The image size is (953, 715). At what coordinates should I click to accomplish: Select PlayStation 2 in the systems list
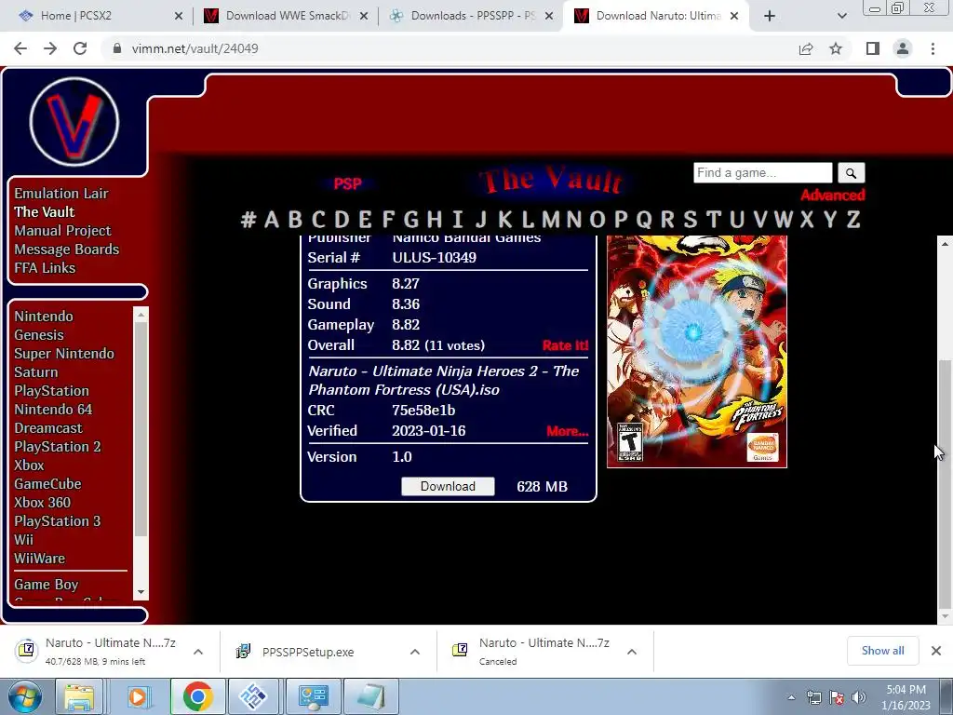click(58, 447)
